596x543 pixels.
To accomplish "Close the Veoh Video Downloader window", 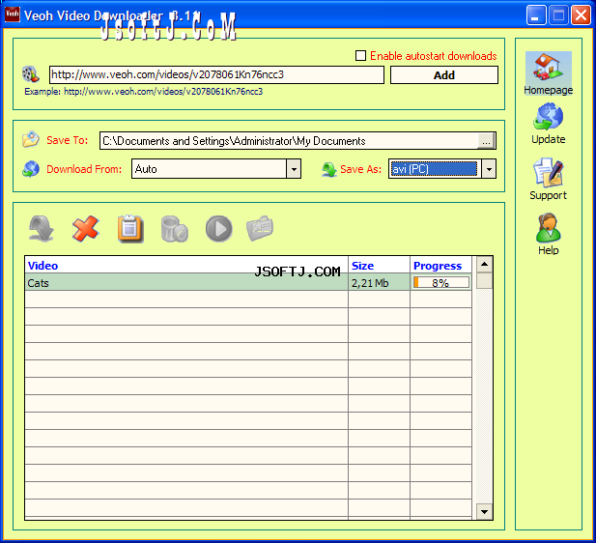I will tap(581, 15).
